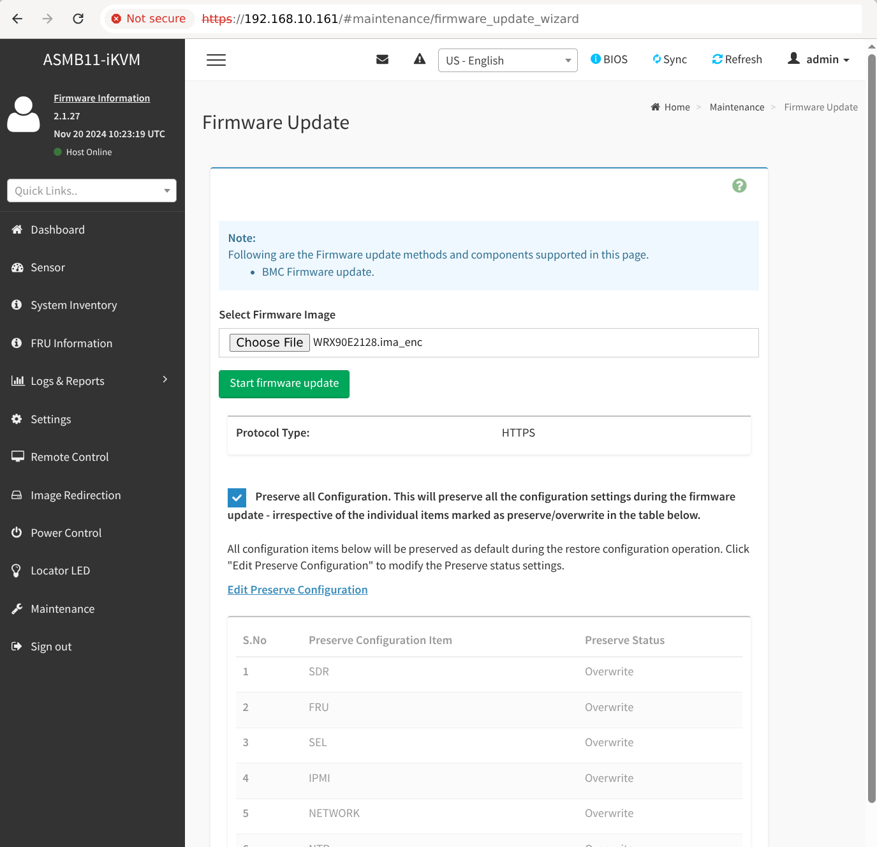Screen dimensions: 877x847
Task: Click the BIOS info icon
Action: 596,59
